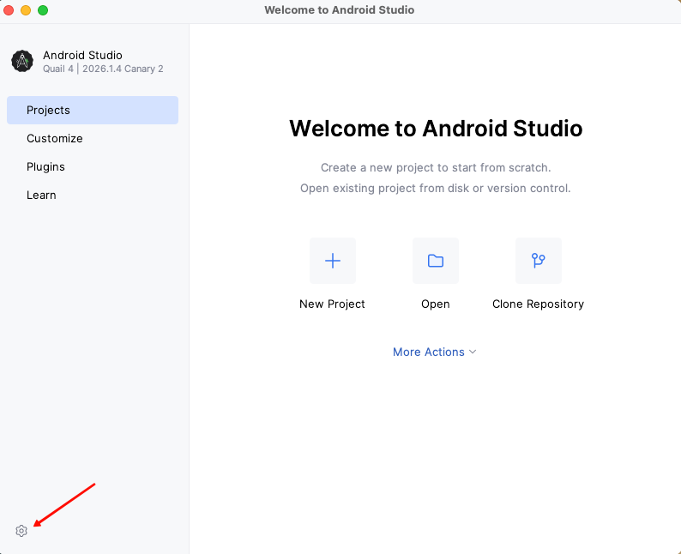Click the 'Create a new project' description text
The height and width of the screenshot is (554, 681).
[436, 167]
